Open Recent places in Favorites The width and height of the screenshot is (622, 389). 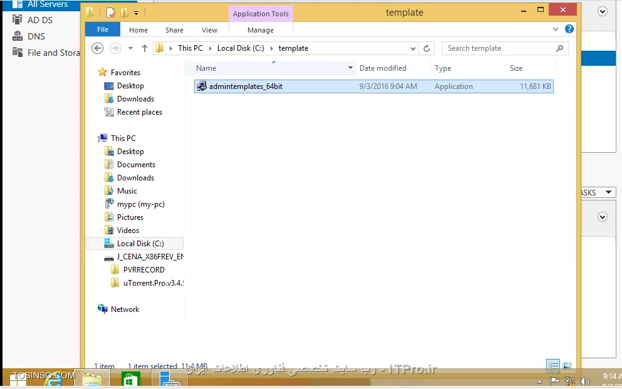point(139,112)
